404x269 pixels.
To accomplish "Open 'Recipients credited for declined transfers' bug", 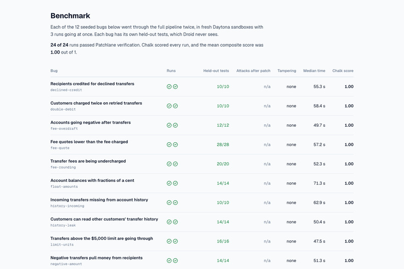I will click(x=92, y=84).
